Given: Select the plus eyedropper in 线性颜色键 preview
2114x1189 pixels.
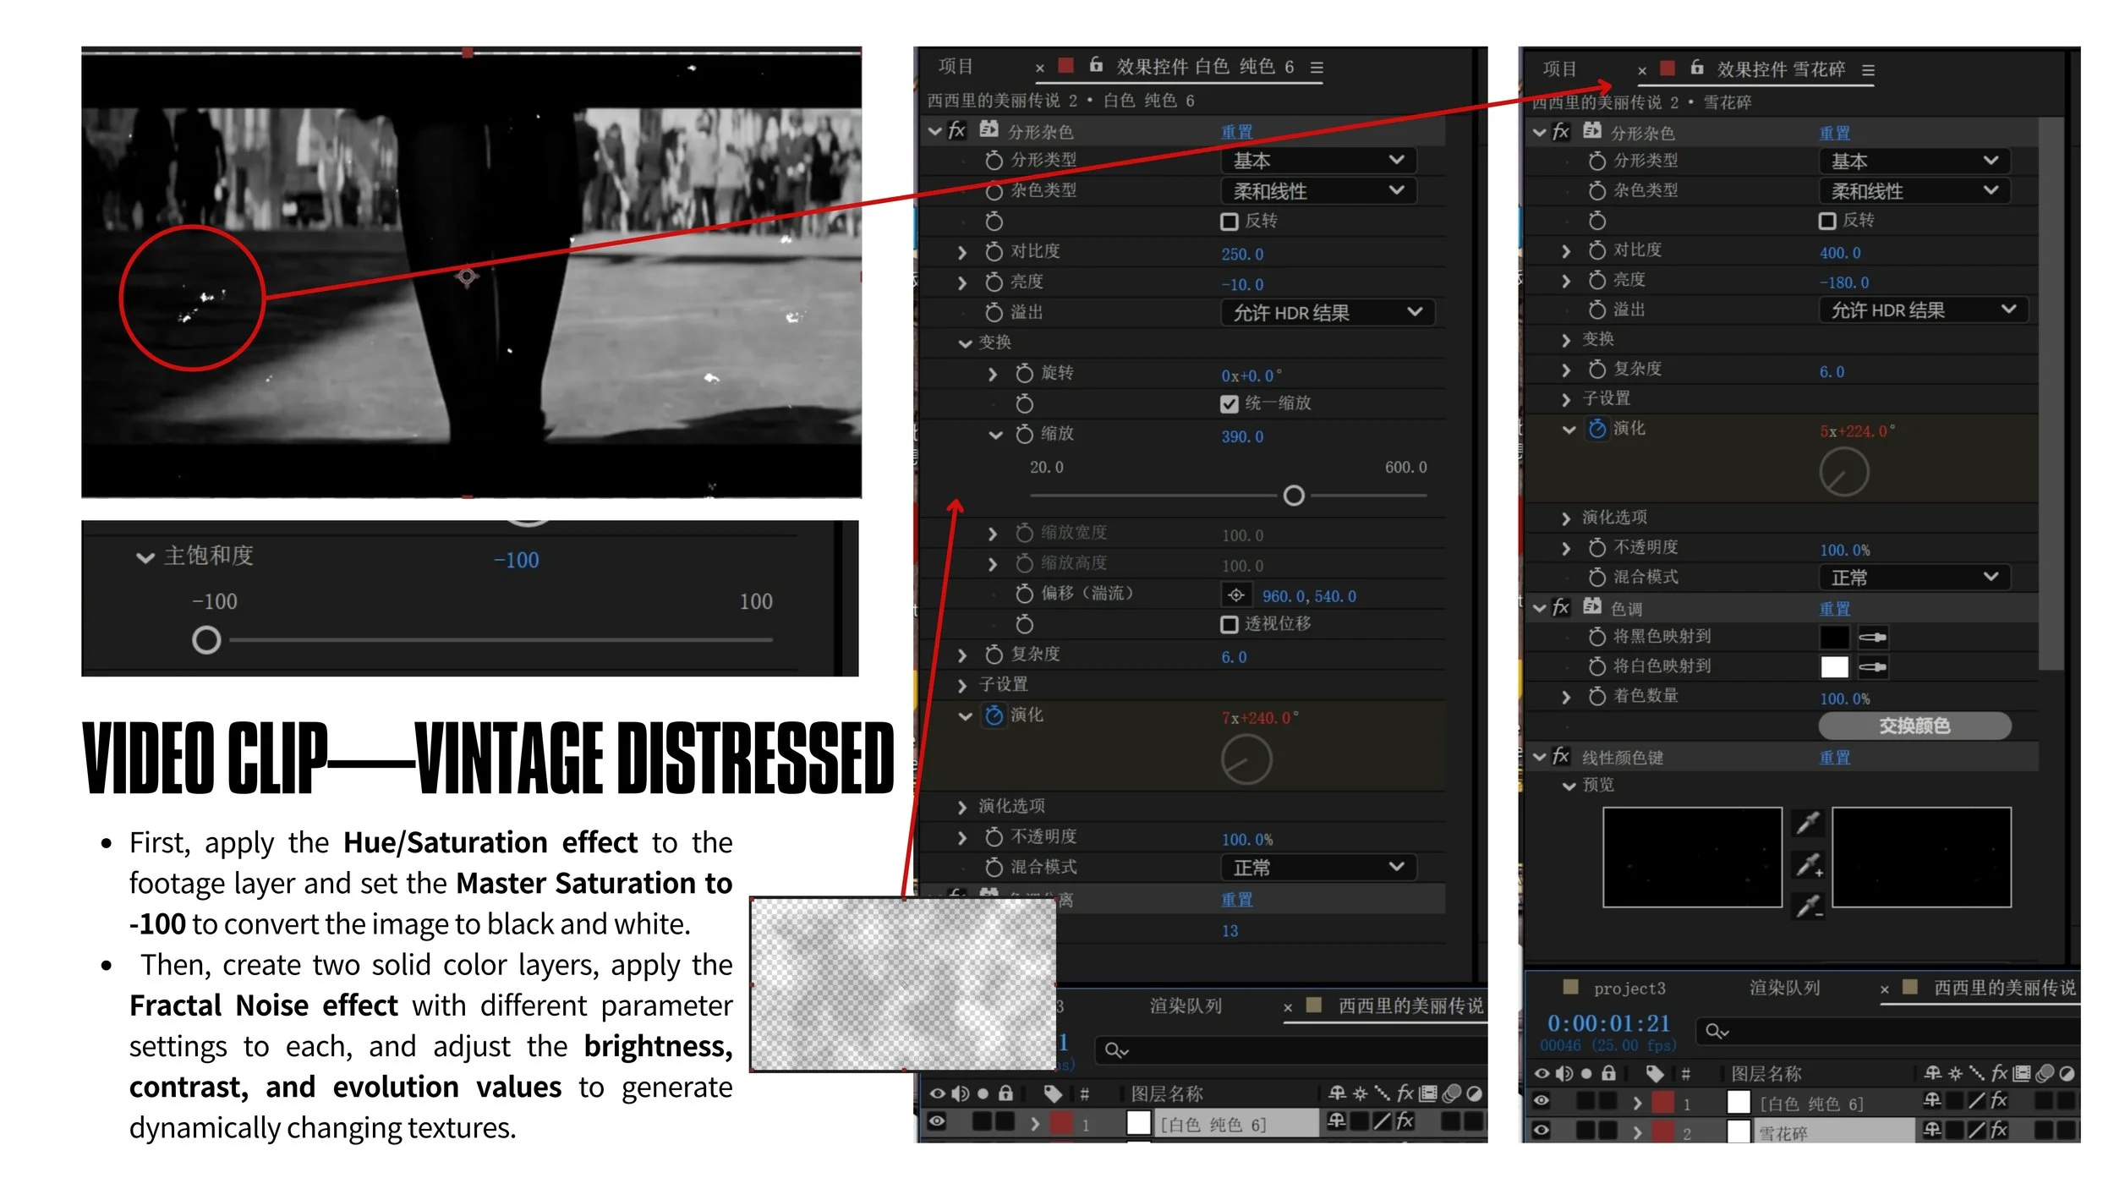Looking at the screenshot, I should 1808,865.
